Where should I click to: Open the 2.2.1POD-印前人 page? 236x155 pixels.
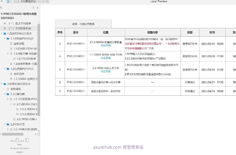[27, 119]
